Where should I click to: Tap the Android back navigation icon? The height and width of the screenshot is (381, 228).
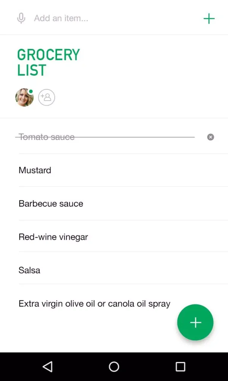pyautogui.click(x=47, y=367)
